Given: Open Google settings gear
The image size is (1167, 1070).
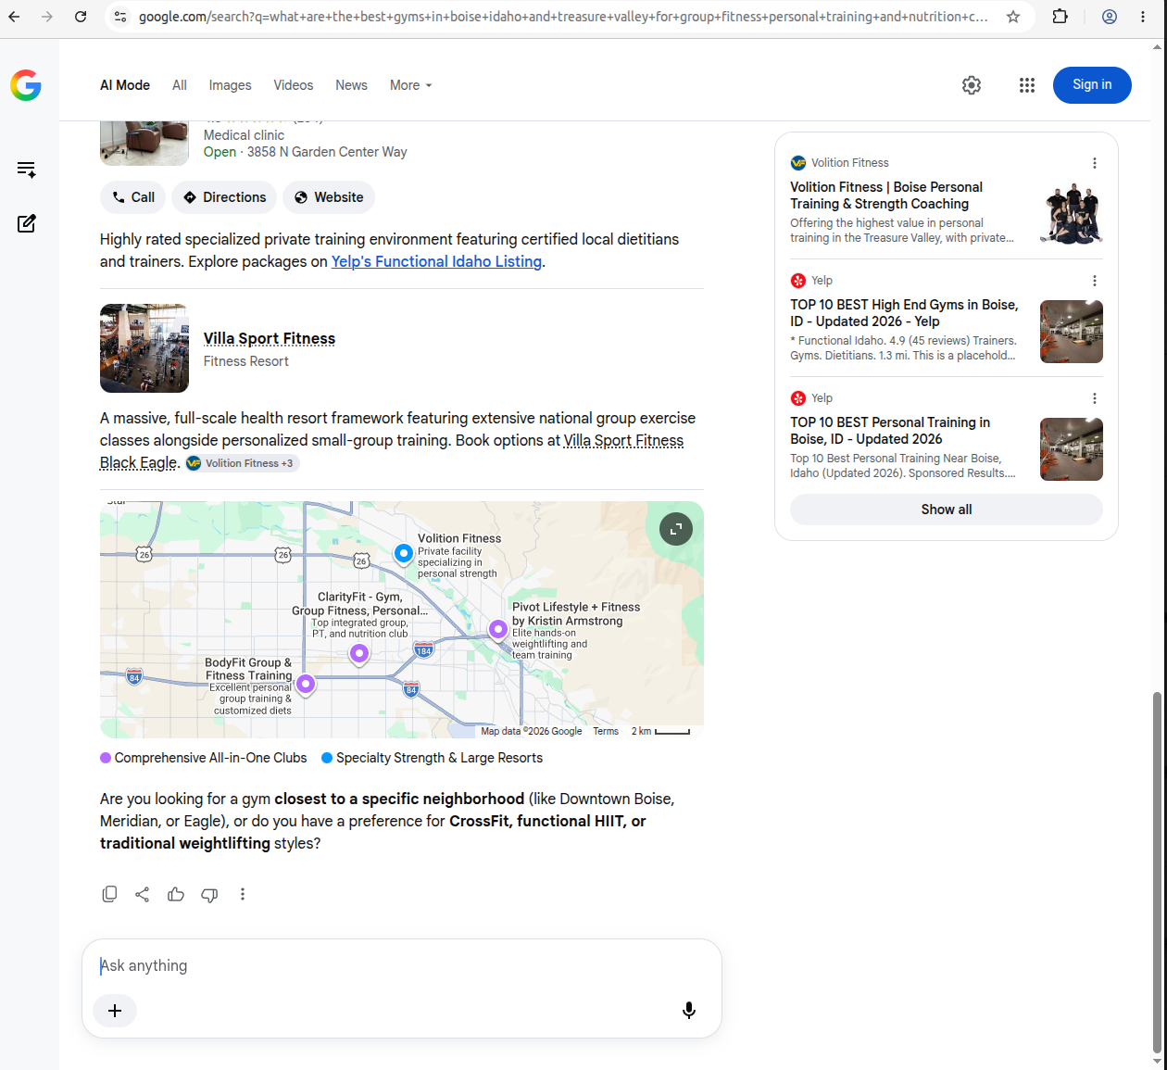Looking at the screenshot, I should point(972,85).
